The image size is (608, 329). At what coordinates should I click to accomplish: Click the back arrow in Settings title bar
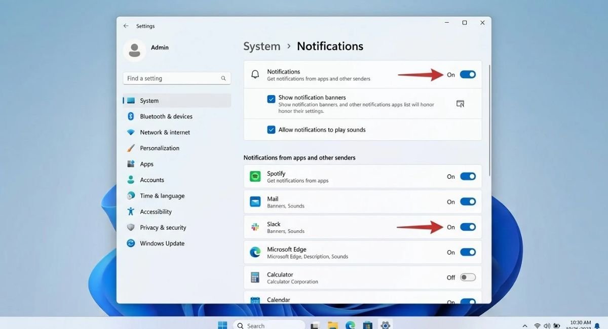click(x=126, y=26)
